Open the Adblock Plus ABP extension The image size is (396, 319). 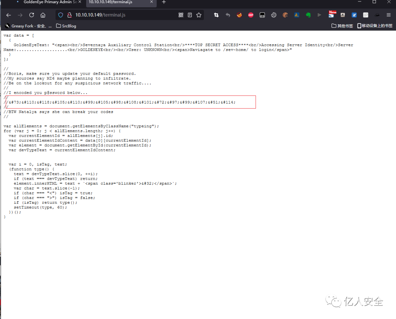pyautogui.click(x=251, y=15)
